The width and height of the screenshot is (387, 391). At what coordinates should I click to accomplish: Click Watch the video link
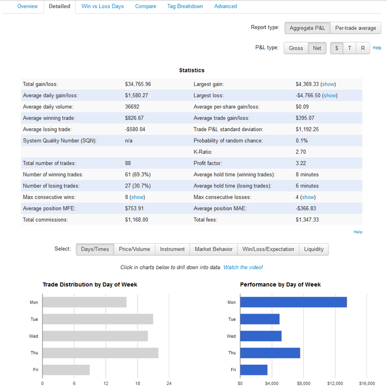pyautogui.click(x=243, y=268)
